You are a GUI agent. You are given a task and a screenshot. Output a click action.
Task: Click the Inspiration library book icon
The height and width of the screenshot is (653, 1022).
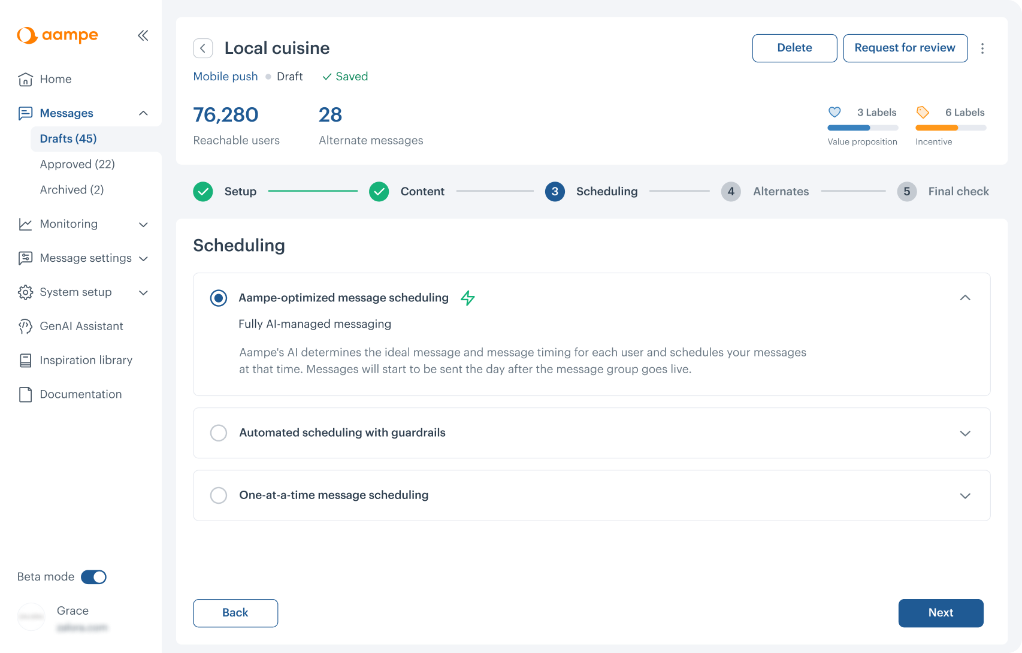click(x=25, y=360)
